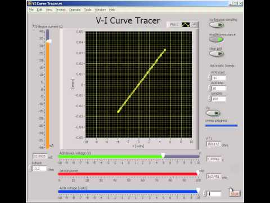Maximize the VI Curve Tracer window
270x203 pixels.
(236, 3)
